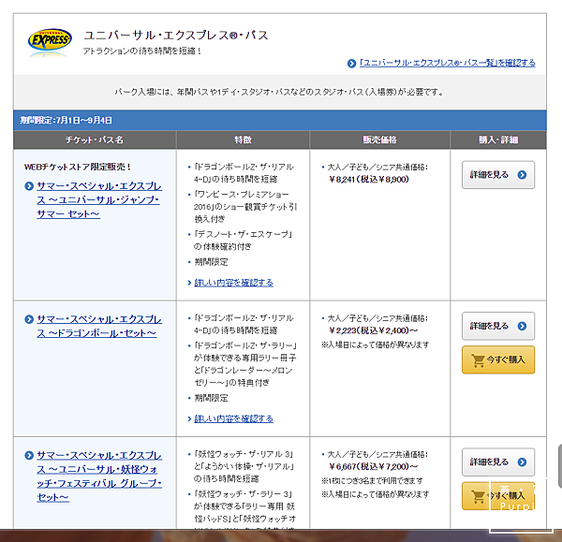Image resolution: width=562 pixels, height=542 pixels.
Task: Click the 販売価格 column header
Action: pos(380,139)
